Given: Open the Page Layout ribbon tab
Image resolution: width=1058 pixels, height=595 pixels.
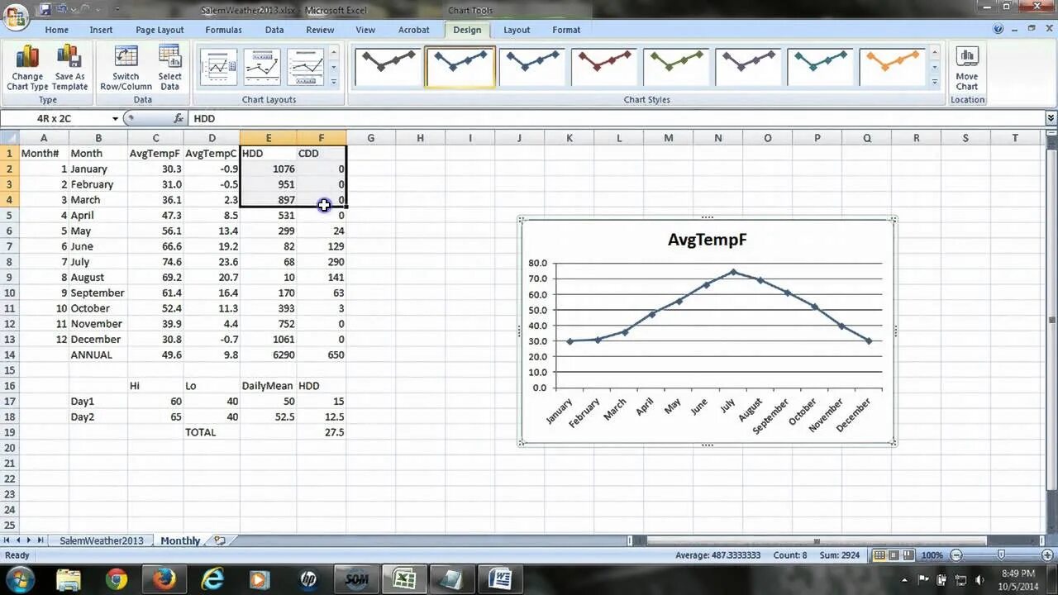Looking at the screenshot, I should pyautogui.click(x=160, y=30).
